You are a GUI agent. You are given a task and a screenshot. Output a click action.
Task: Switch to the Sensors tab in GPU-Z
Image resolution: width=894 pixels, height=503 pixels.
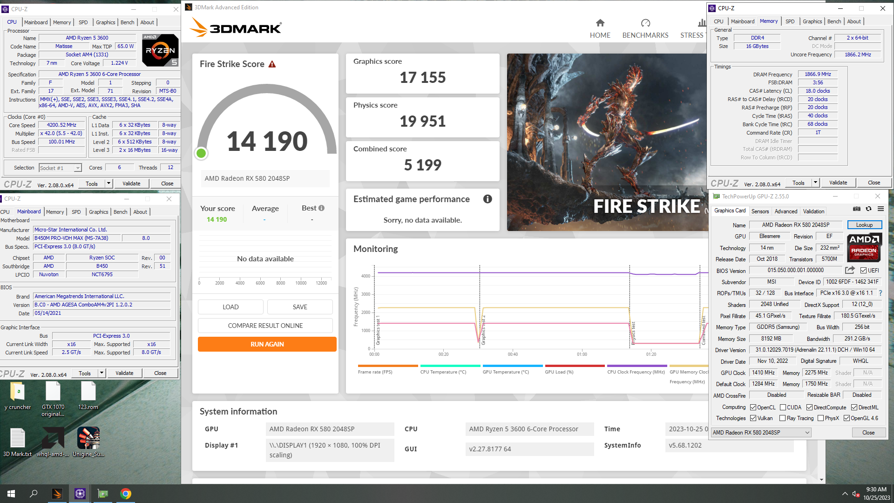760,211
